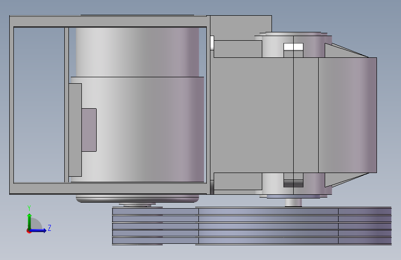The height and width of the screenshot is (260, 401).
Task: Pick the short shaft stub above pulley
Action: pyautogui.click(x=293, y=203)
